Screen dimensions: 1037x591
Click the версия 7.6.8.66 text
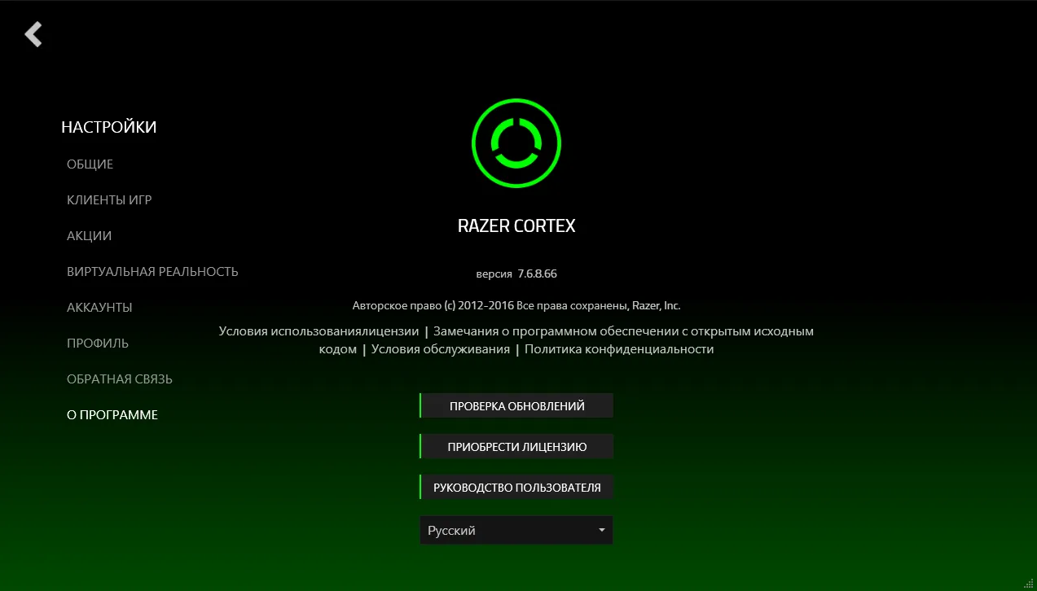[x=516, y=274]
